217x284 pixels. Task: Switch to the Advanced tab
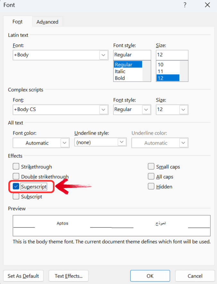pos(47,22)
